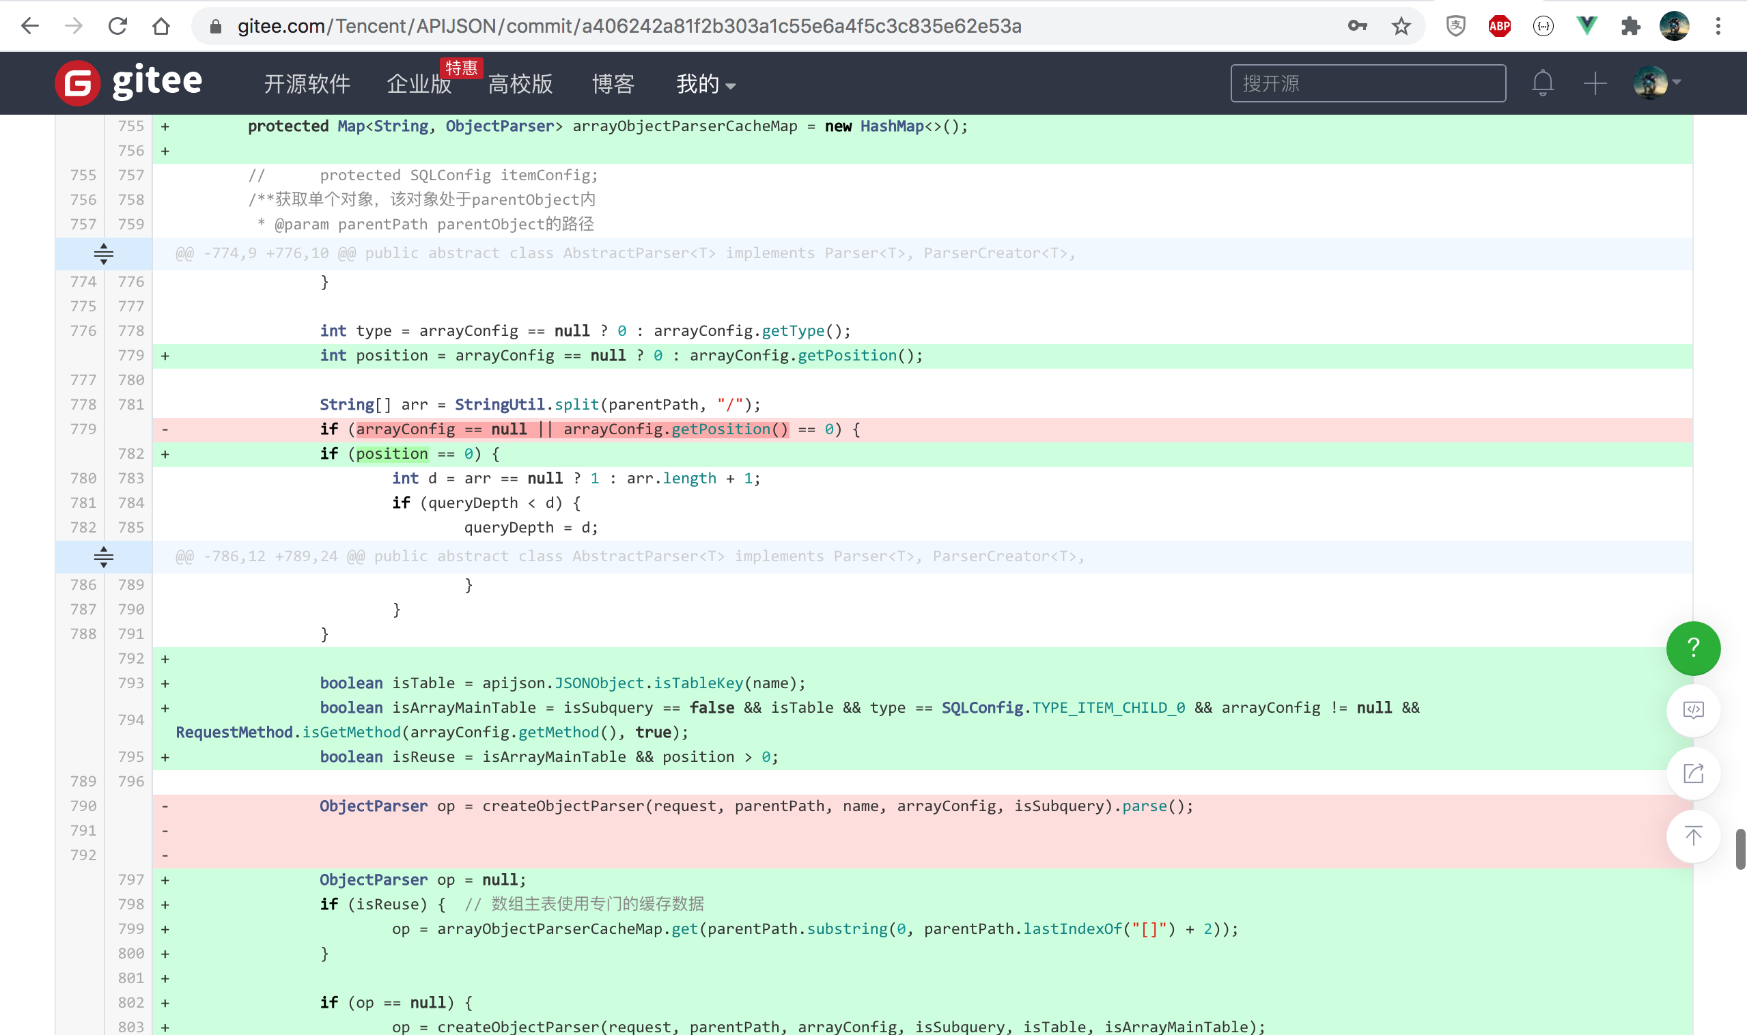1747x1035 pixels.
Task: Click 'lastIndexOf' in line 799
Action: [1073, 928]
